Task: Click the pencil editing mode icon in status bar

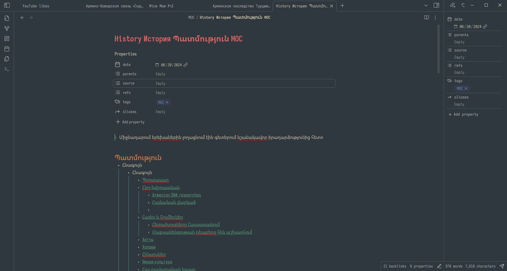Action: [439, 266]
